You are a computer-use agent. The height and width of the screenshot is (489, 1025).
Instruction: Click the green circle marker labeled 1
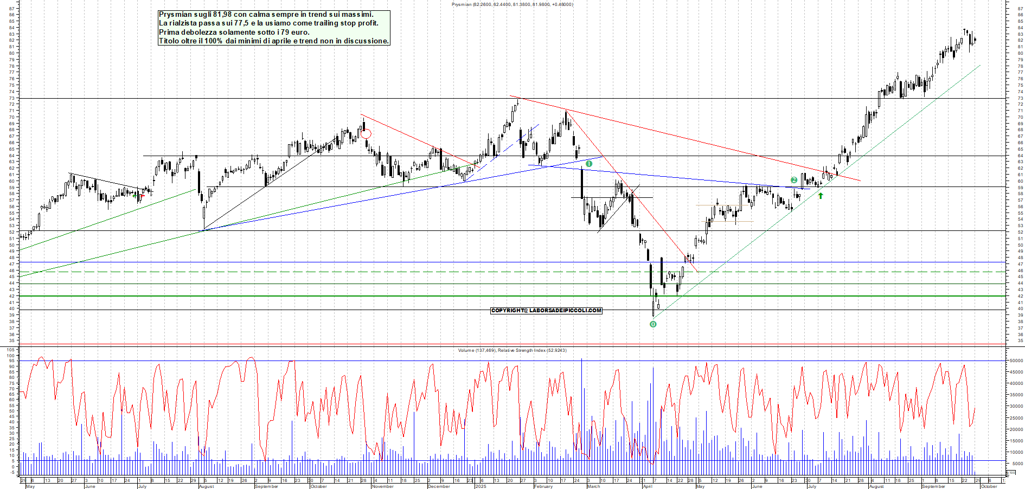[589, 164]
